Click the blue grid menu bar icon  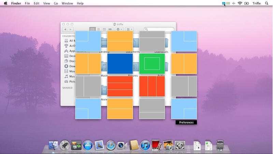click(x=224, y=3)
